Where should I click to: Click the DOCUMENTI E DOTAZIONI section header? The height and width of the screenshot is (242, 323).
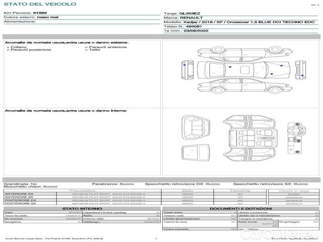(x=240, y=209)
